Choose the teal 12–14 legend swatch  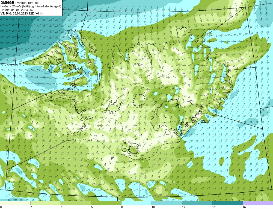[x=197, y=203]
